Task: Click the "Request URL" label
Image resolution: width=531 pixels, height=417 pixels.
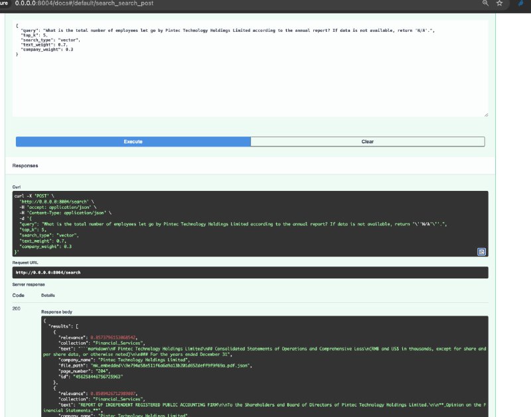Action: click(x=25, y=263)
